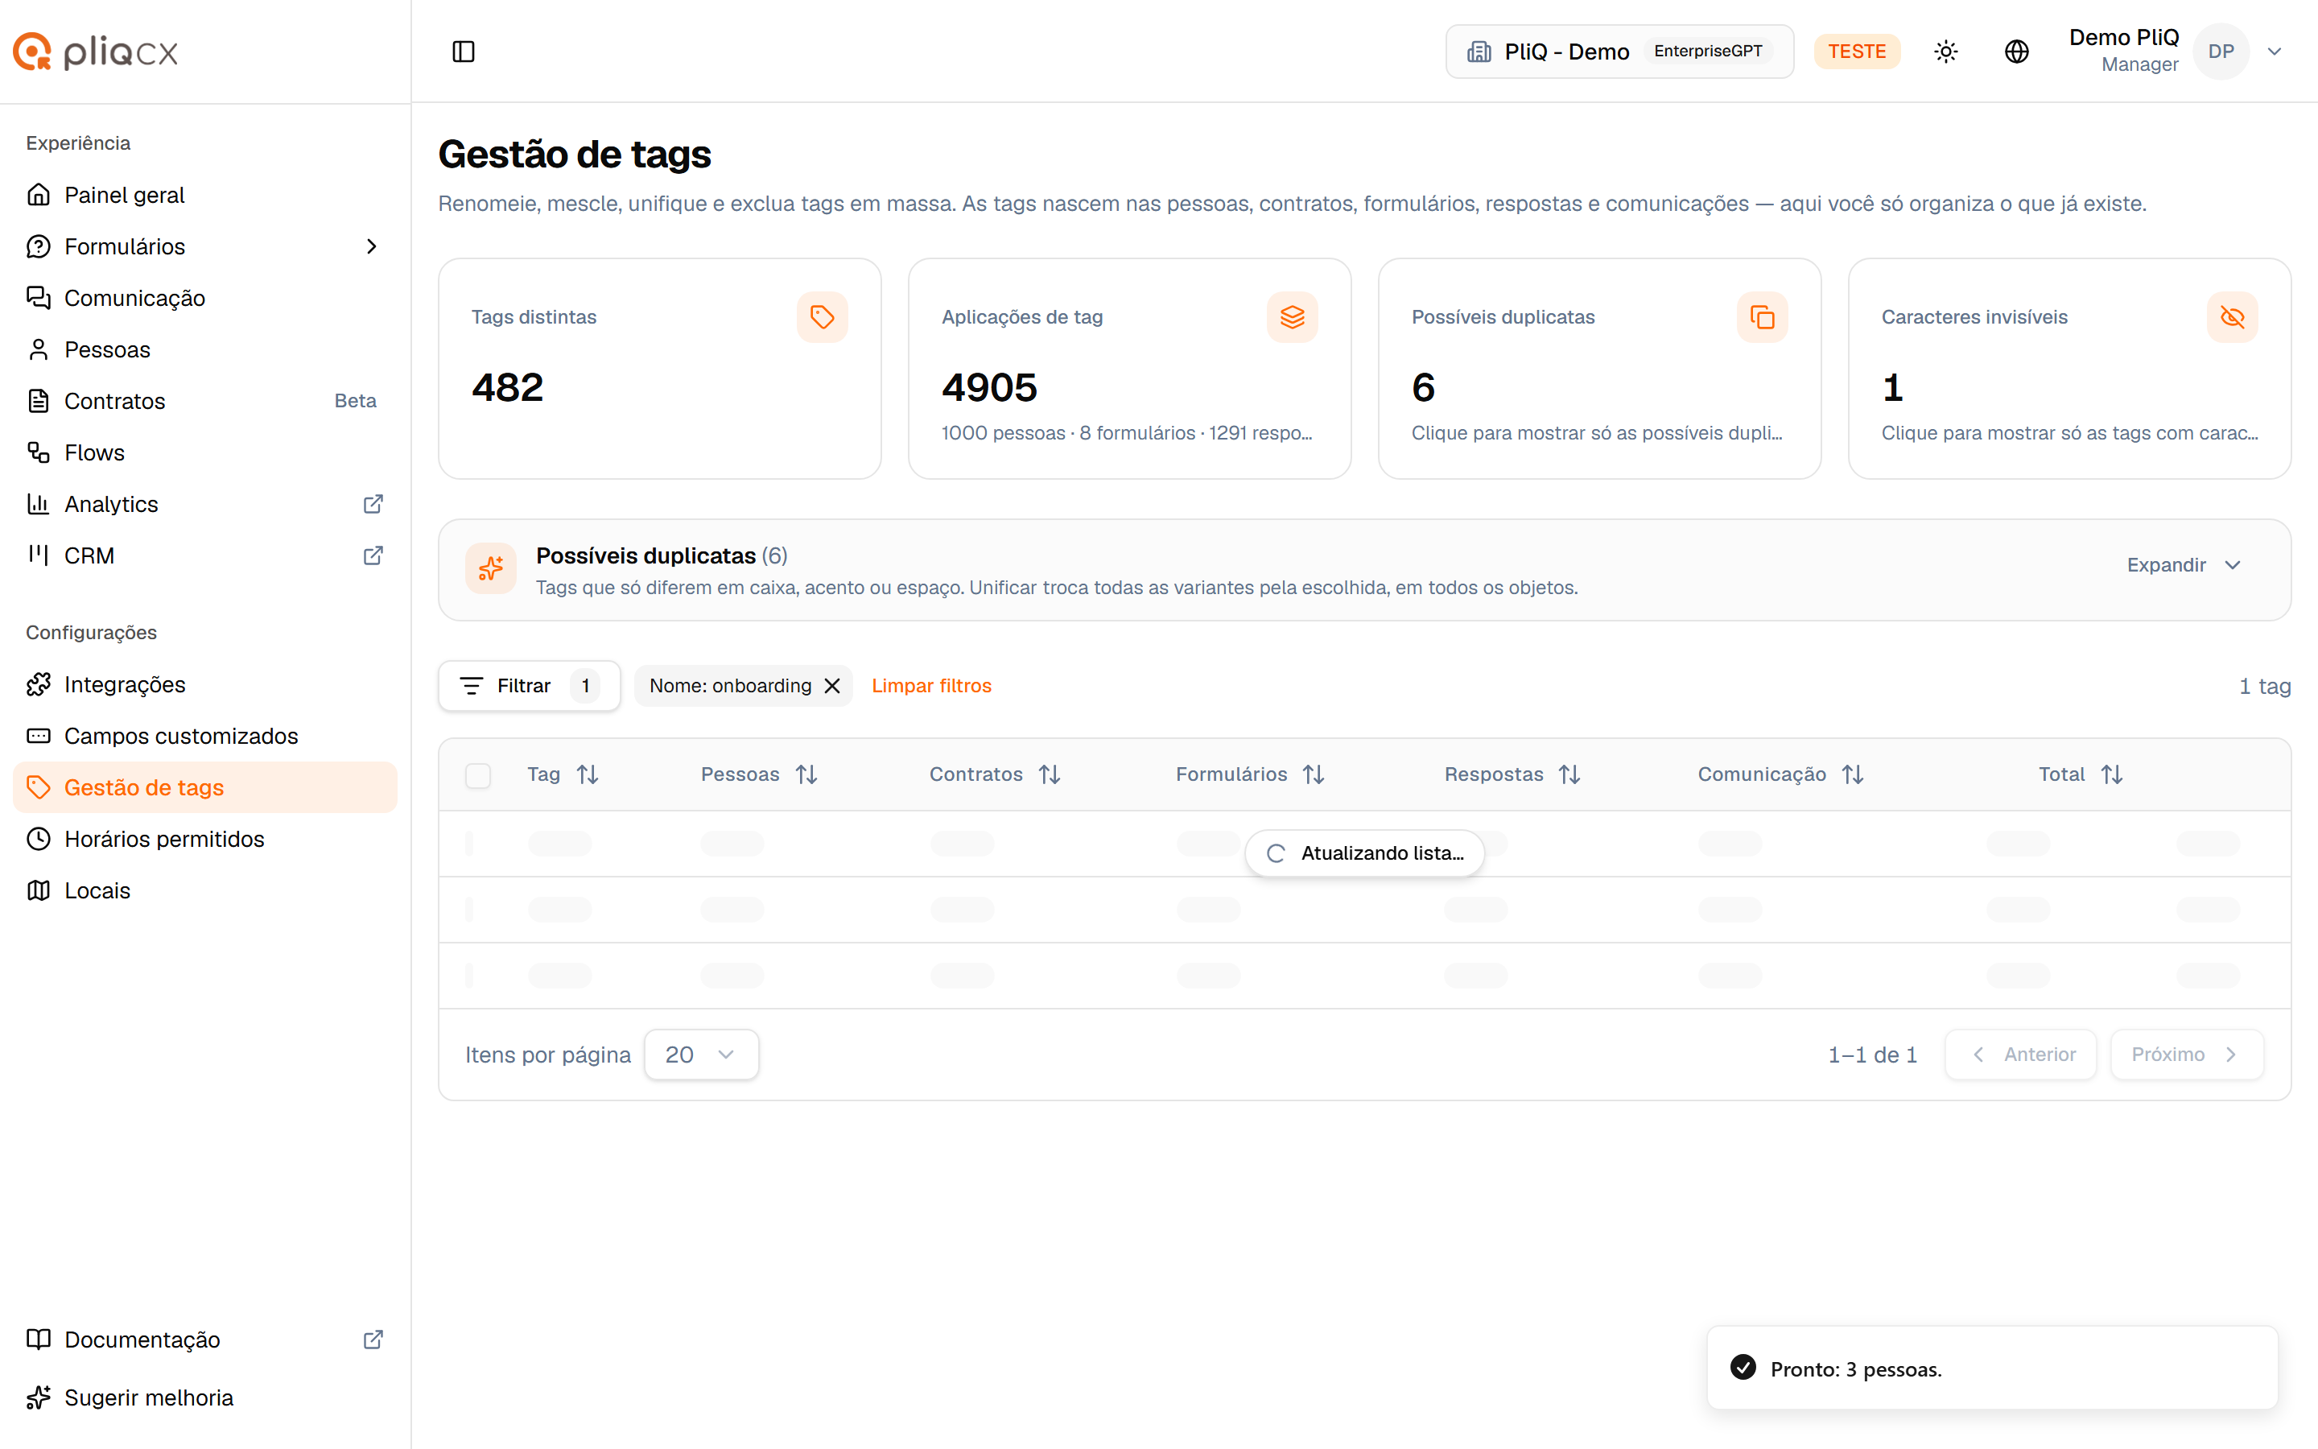Click the hidden-eye icon for invisible characters
This screenshot has height=1449, width=2318.
point(2232,317)
